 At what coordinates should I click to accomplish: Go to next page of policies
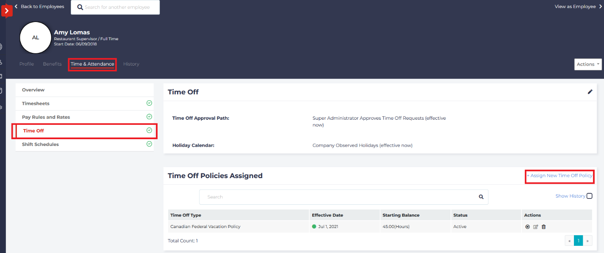(587, 241)
